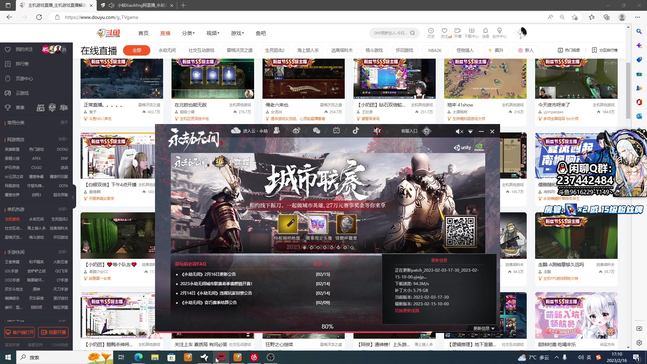Open 我的关注 in left sidebar
The height and width of the screenshot is (364, 647).
click(24, 49)
